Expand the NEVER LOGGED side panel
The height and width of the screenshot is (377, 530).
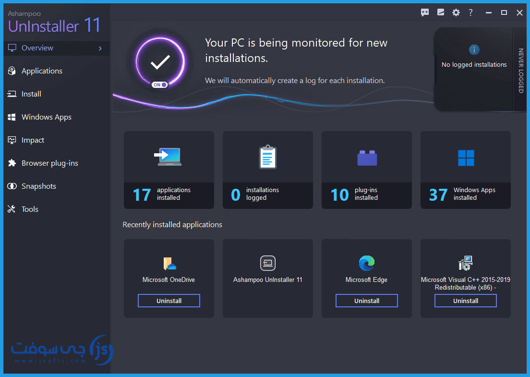[x=521, y=70]
